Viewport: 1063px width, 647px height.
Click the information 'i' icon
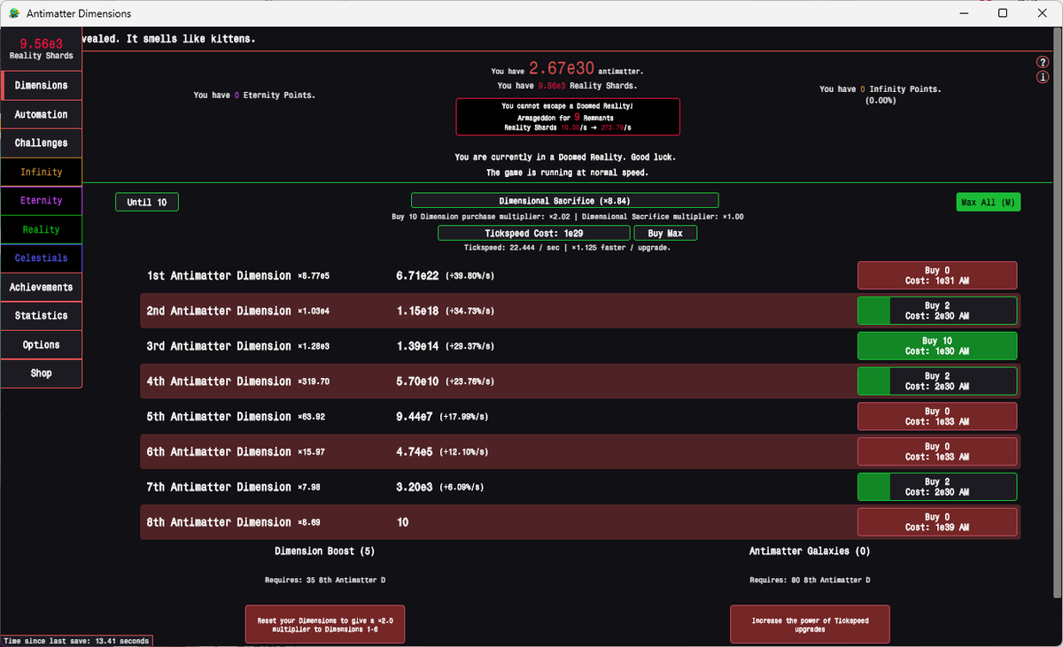click(x=1043, y=77)
